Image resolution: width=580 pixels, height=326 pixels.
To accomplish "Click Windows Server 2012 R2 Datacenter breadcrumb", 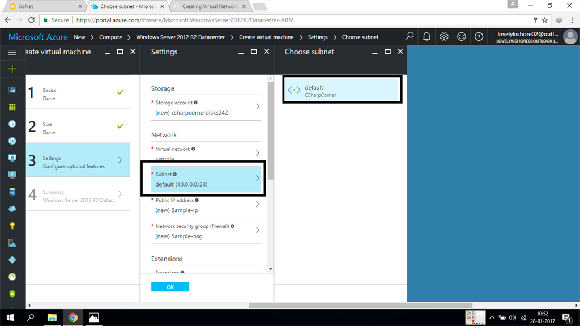I will coord(181,37).
